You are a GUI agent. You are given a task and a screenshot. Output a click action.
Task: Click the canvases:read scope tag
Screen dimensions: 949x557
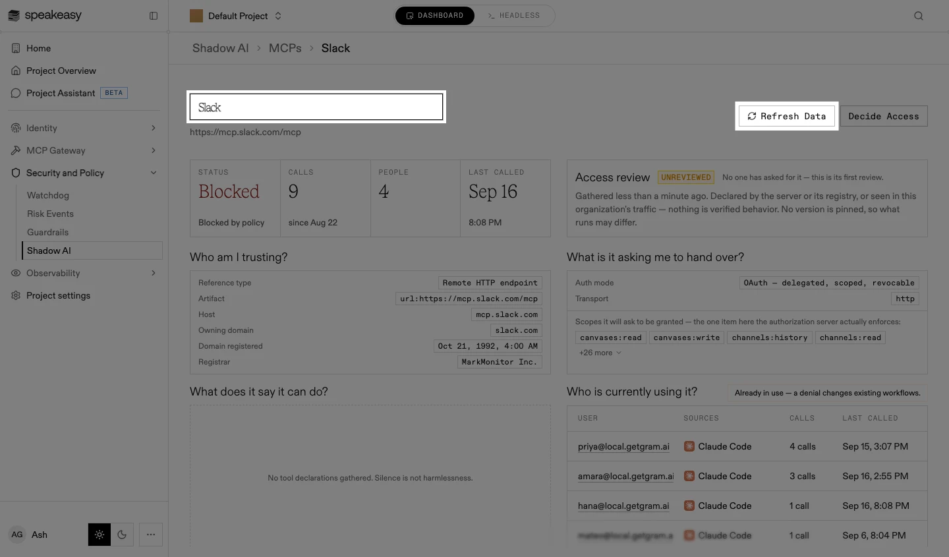611,337
